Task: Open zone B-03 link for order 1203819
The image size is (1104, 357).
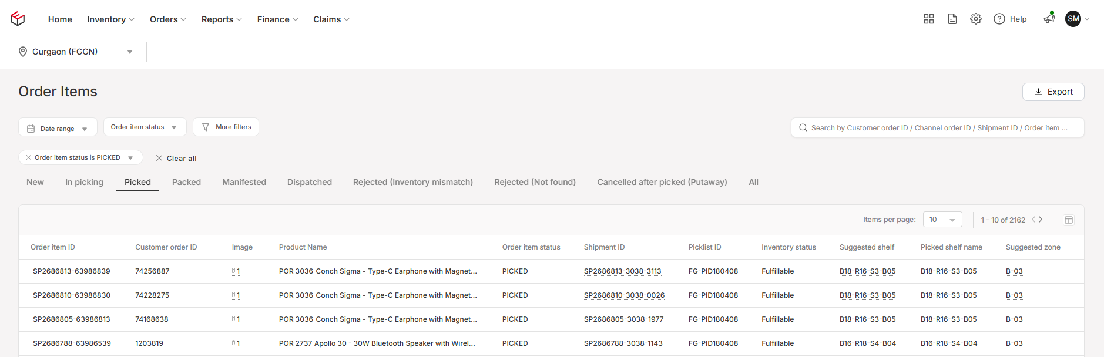Action: (1014, 343)
